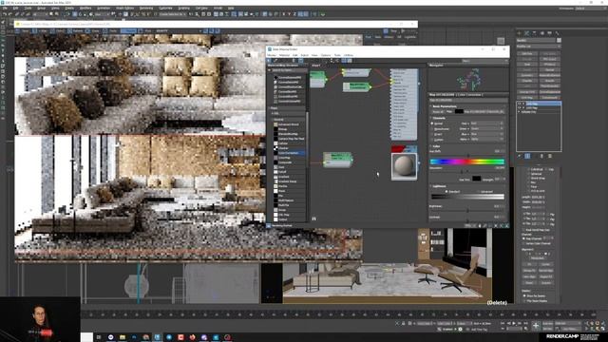Collapse the Maps group in material browser
The image size is (608, 342).
[270, 108]
